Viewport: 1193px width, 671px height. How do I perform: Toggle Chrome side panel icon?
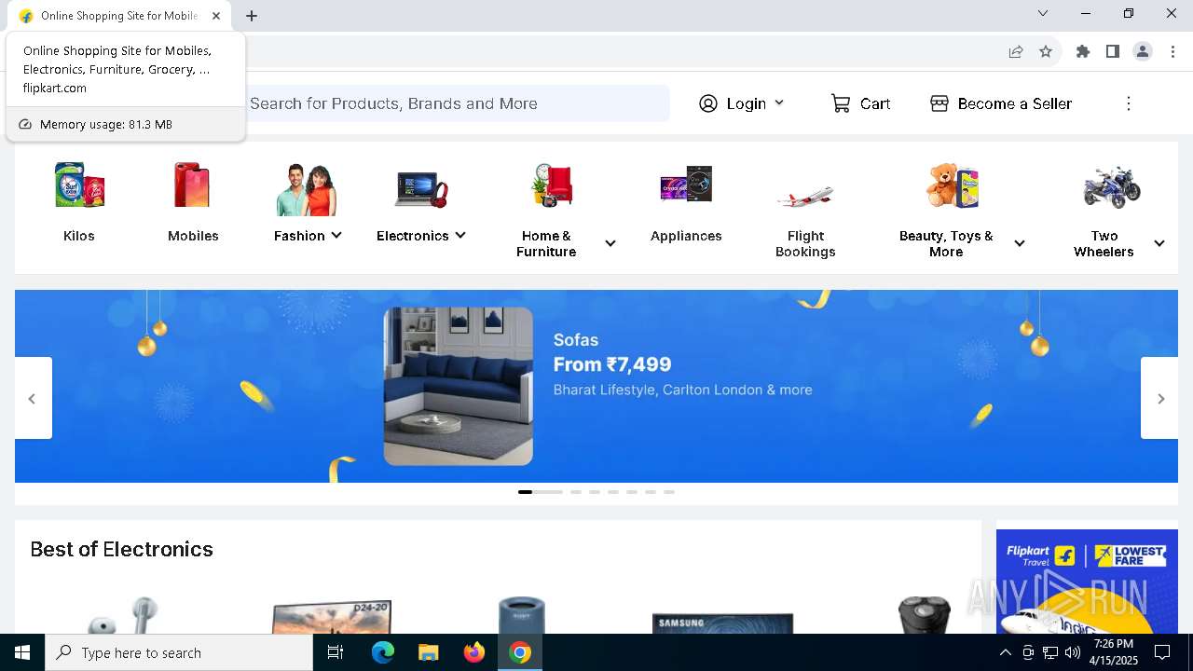(1112, 51)
